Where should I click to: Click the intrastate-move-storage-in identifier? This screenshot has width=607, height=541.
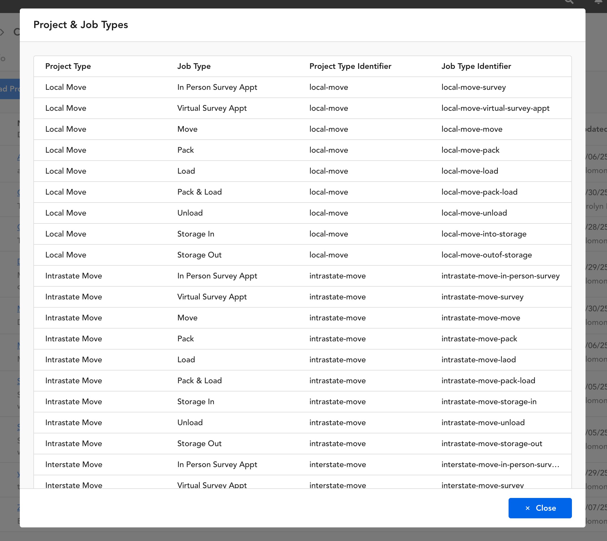pos(489,402)
